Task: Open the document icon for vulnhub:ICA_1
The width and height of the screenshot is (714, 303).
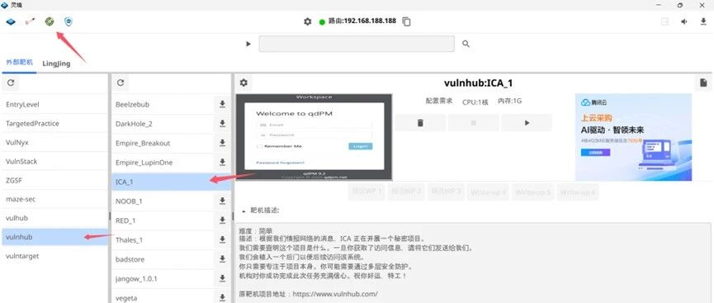Action: [x=703, y=83]
